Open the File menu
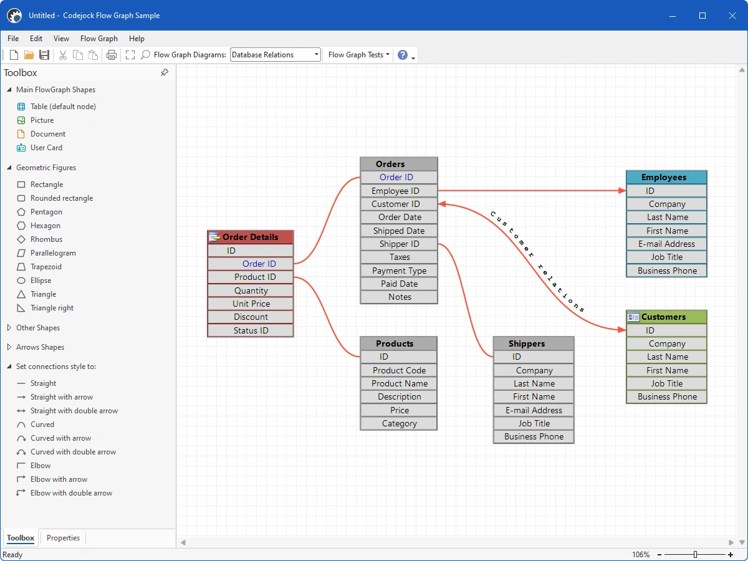Image resolution: width=748 pixels, height=561 pixels. [13, 39]
